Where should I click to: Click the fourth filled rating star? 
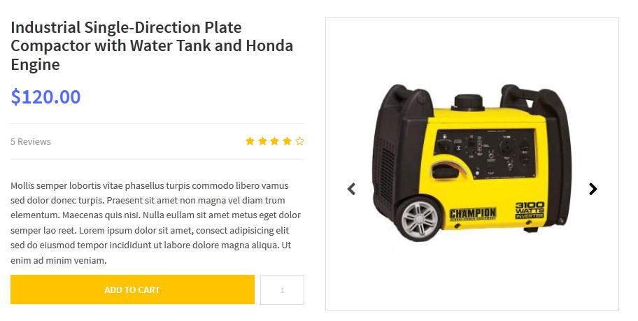[287, 141]
